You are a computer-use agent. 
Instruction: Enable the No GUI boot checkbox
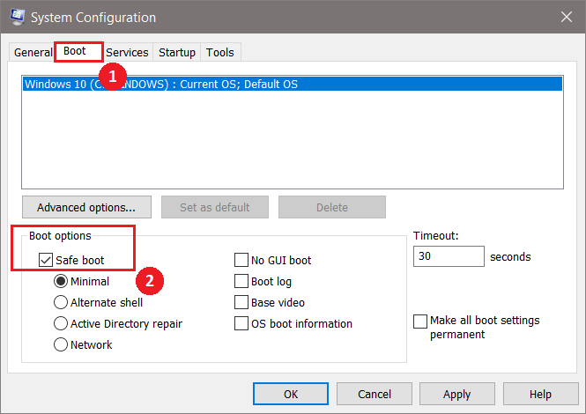(241, 261)
